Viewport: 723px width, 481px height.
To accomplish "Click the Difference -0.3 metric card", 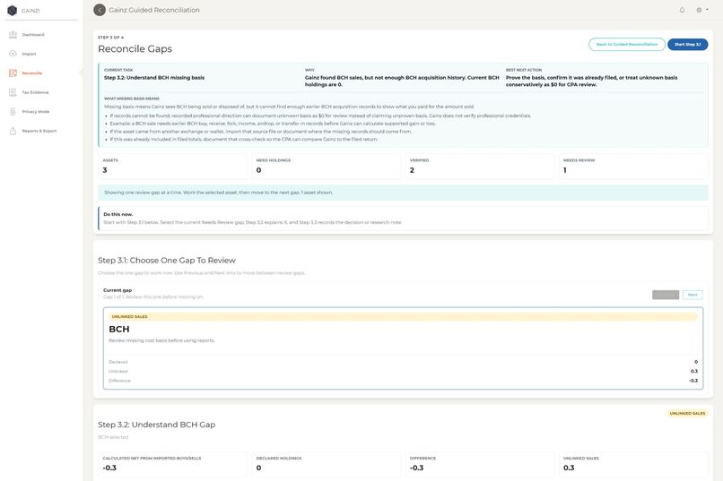I will pos(480,464).
